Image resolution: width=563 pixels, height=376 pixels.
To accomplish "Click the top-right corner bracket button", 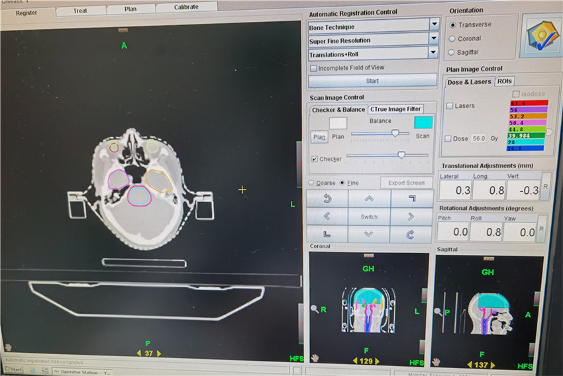I will [x=411, y=199].
